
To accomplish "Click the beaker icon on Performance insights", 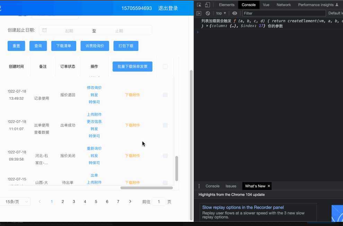I will (x=338, y=5).
